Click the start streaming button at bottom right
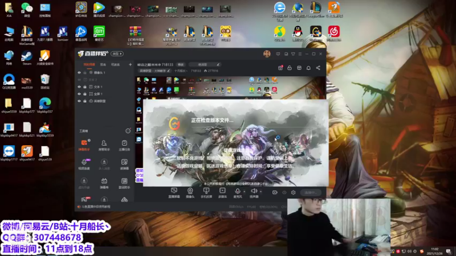 pos(311,192)
